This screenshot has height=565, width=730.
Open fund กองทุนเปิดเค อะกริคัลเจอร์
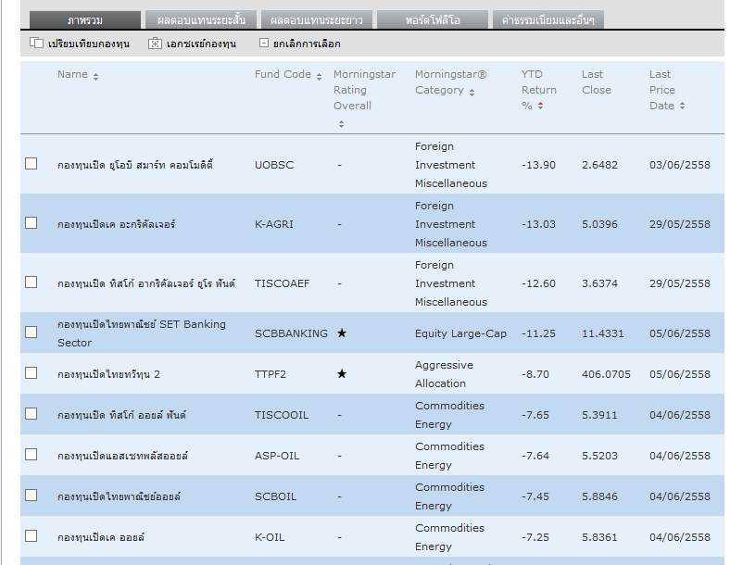click(117, 224)
